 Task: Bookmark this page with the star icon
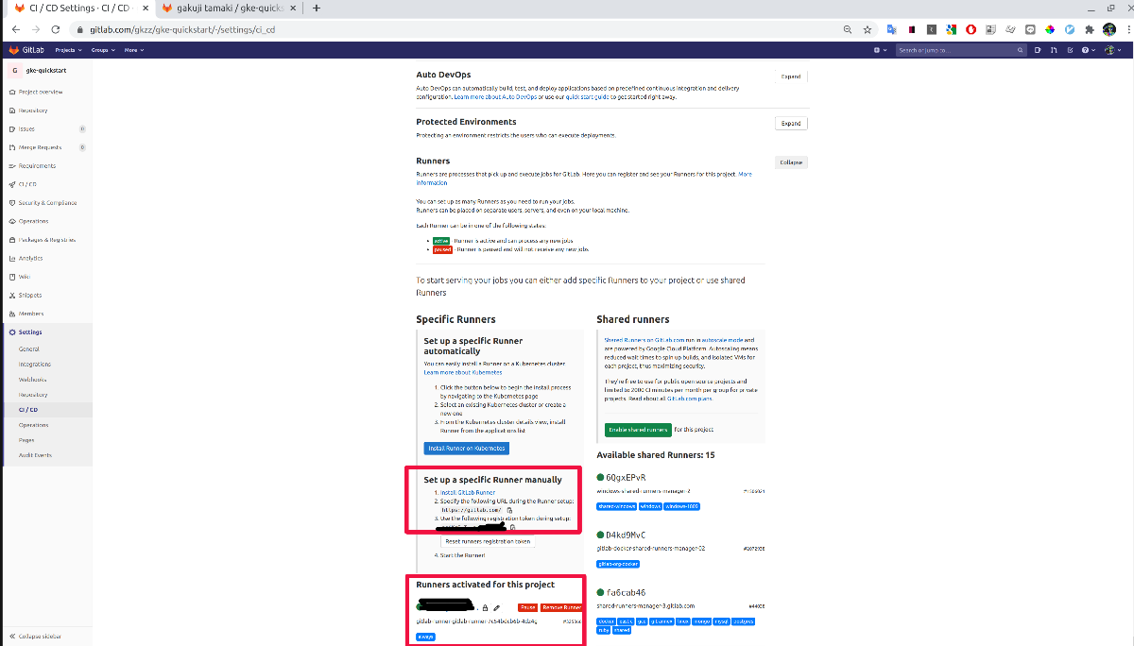(867, 29)
